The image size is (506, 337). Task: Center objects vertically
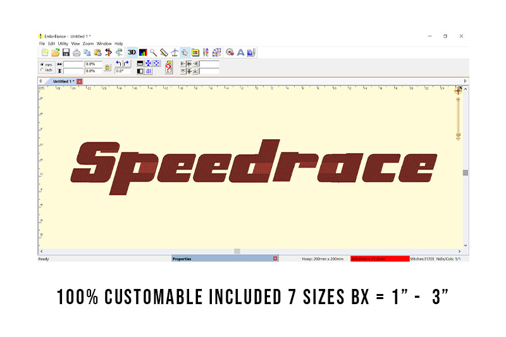pos(189,71)
